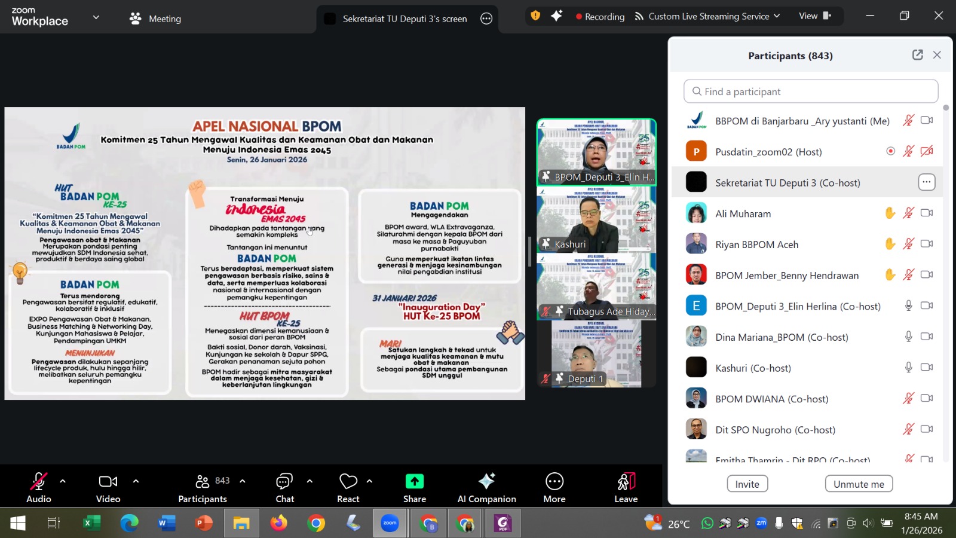Click the Invite button

tap(747, 484)
